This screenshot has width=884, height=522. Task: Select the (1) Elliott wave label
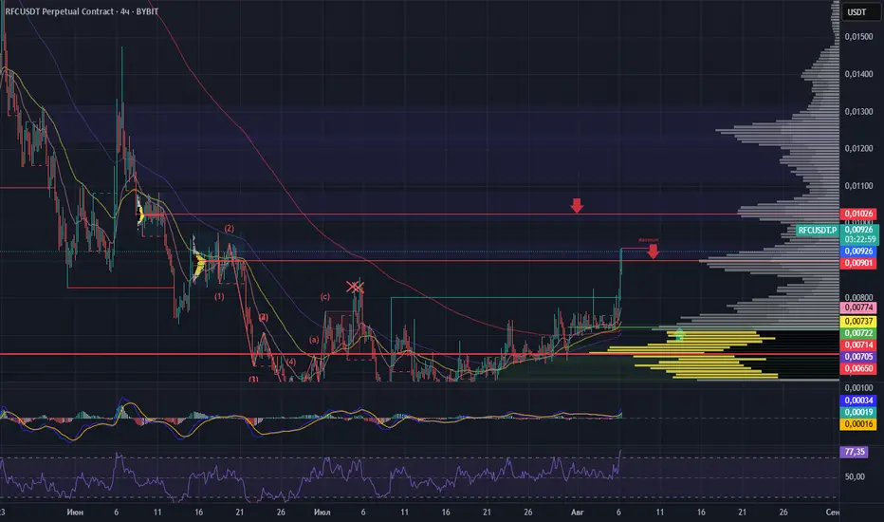coord(219,296)
